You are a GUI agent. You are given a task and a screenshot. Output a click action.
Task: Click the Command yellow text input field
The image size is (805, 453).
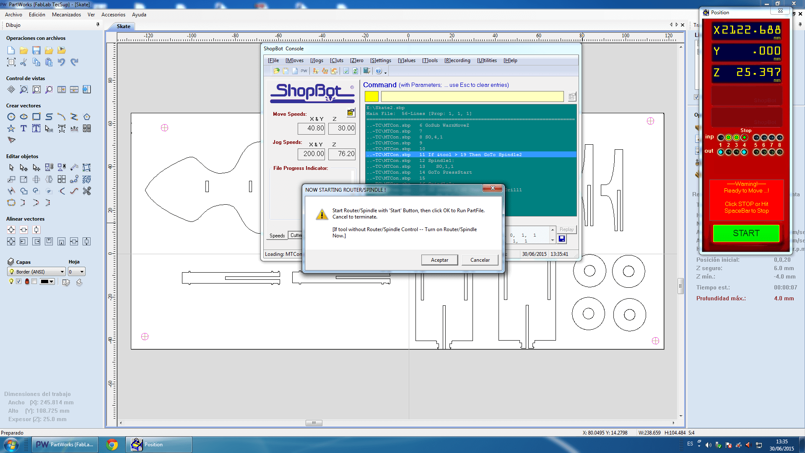[472, 97]
